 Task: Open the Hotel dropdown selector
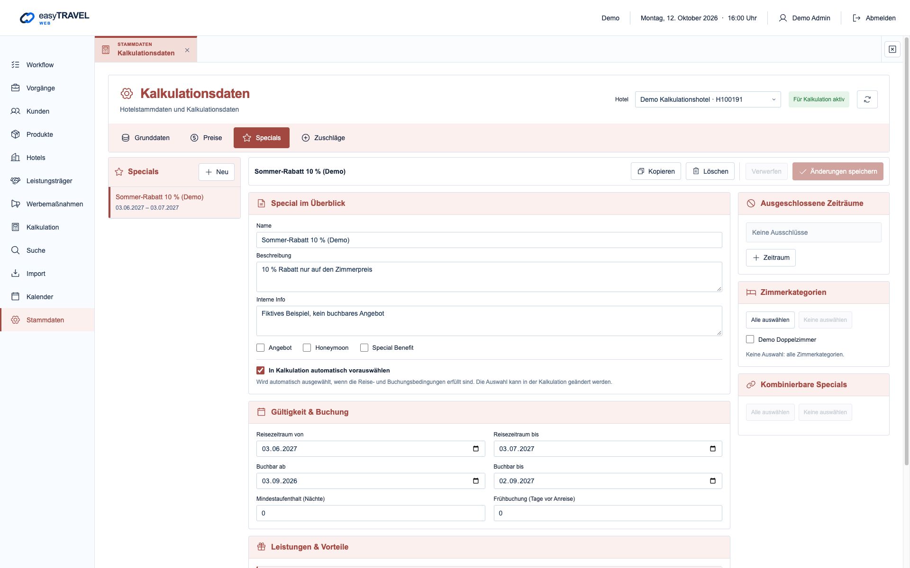(708, 99)
